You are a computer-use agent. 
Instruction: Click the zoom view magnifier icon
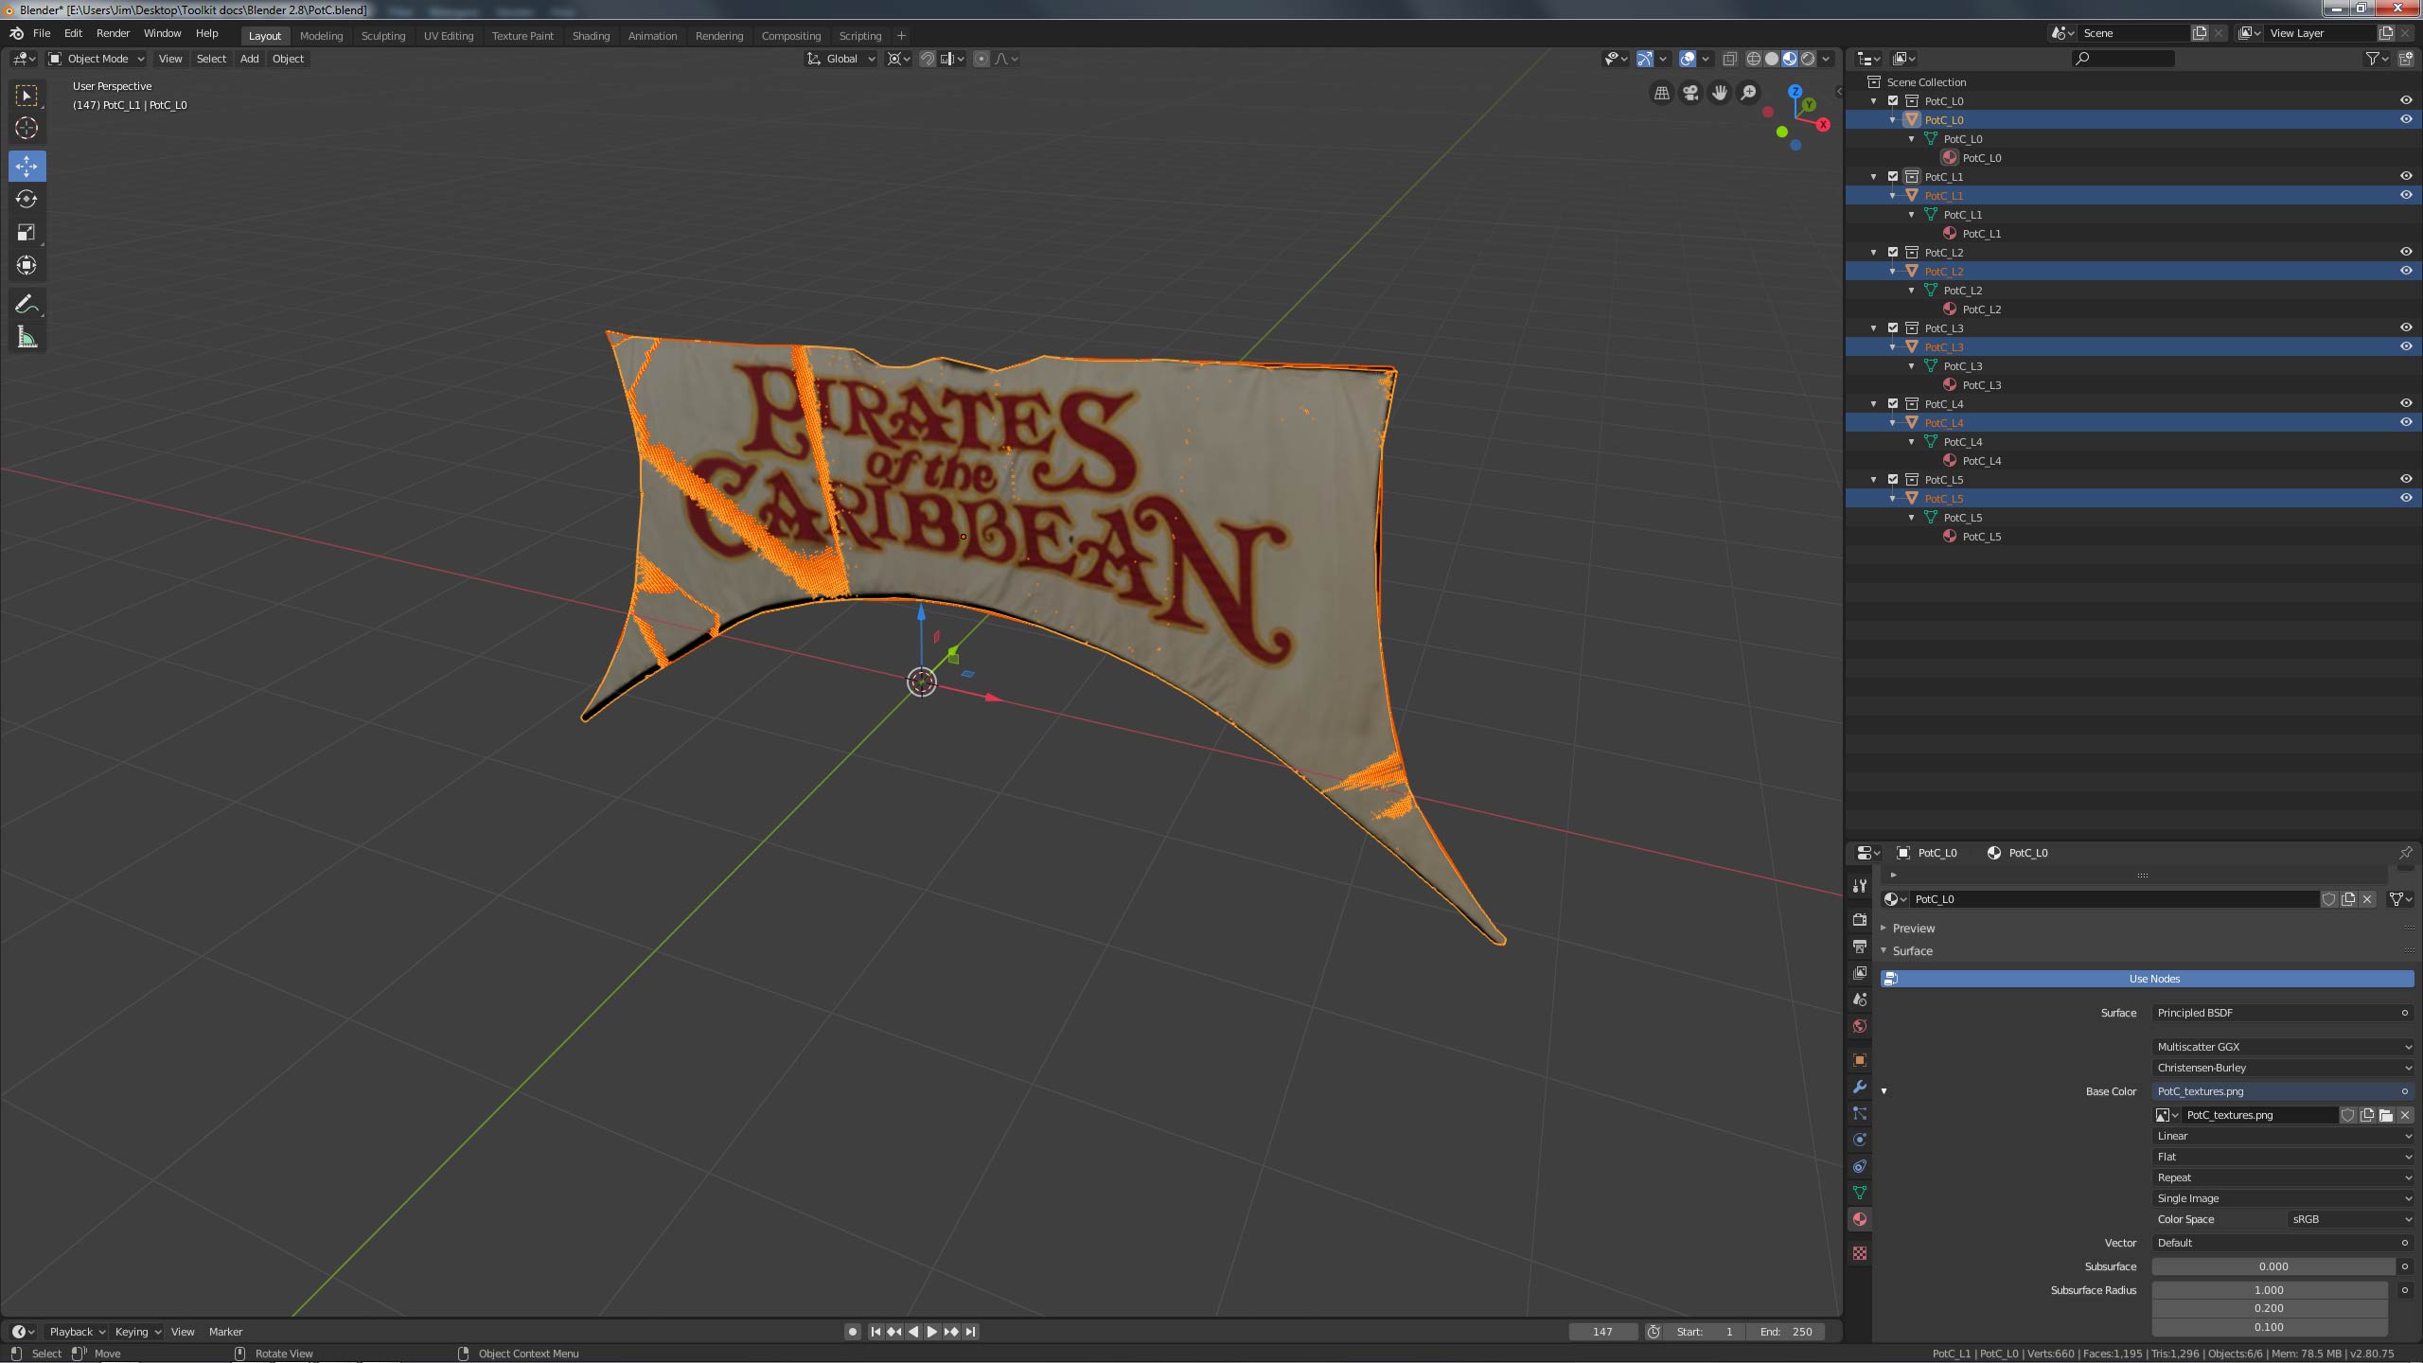(x=1748, y=93)
